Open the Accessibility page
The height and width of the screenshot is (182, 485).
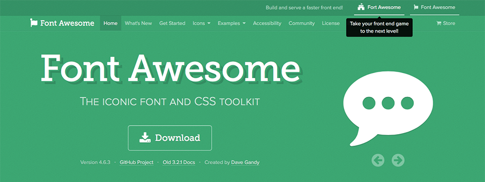pos(267,23)
